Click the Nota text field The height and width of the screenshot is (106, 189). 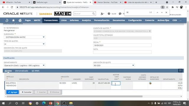pos(122,52)
